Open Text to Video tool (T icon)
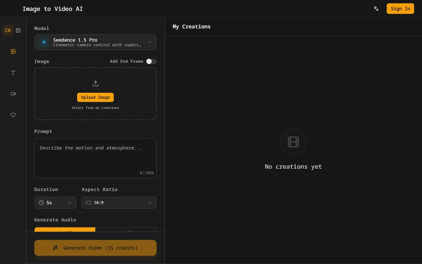 click(13, 73)
